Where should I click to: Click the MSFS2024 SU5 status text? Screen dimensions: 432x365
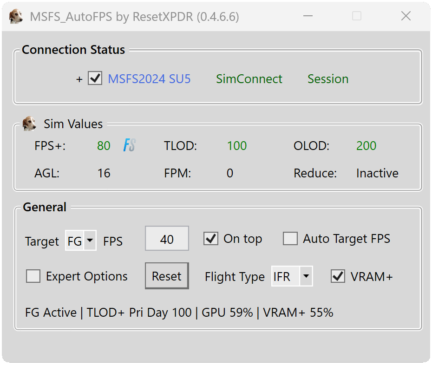[x=149, y=79]
